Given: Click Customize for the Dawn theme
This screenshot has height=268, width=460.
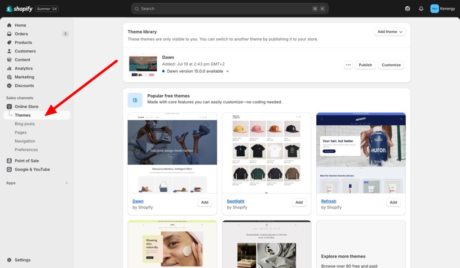Looking at the screenshot, I should click(391, 65).
